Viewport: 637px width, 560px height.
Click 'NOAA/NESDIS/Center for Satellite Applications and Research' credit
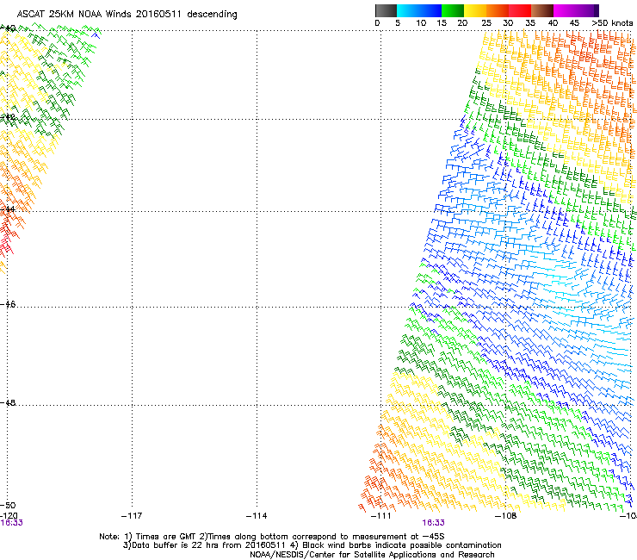click(372, 555)
